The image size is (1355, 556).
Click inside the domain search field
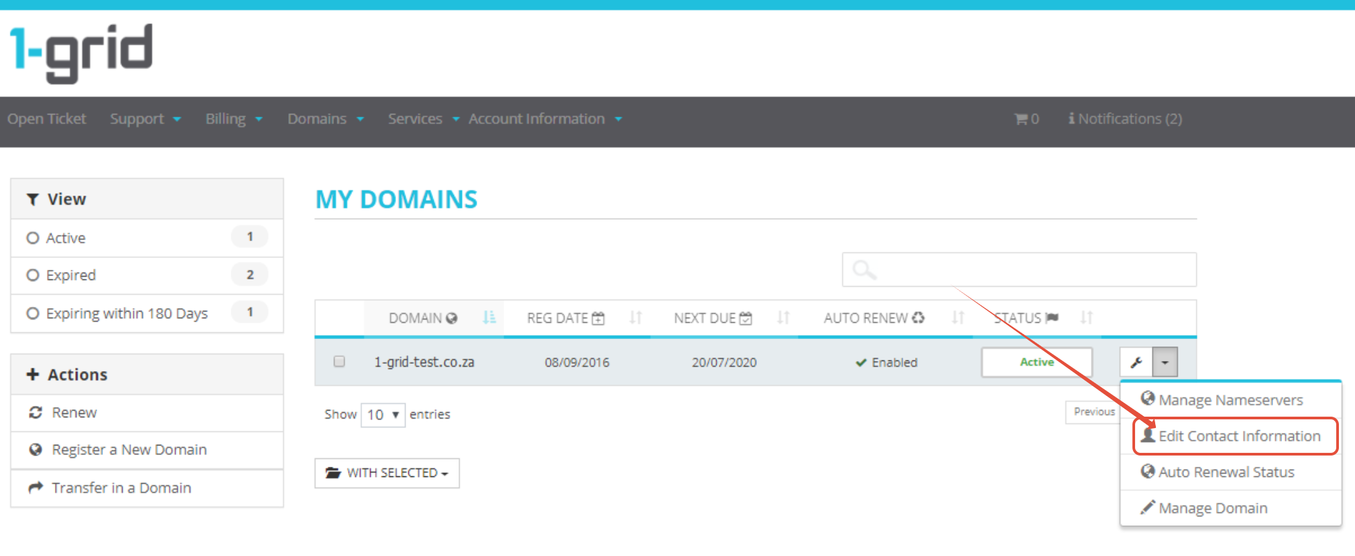coord(1019,270)
